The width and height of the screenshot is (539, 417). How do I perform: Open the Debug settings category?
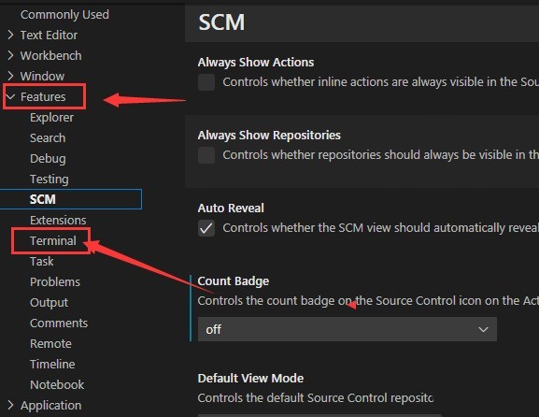point(48,159)
